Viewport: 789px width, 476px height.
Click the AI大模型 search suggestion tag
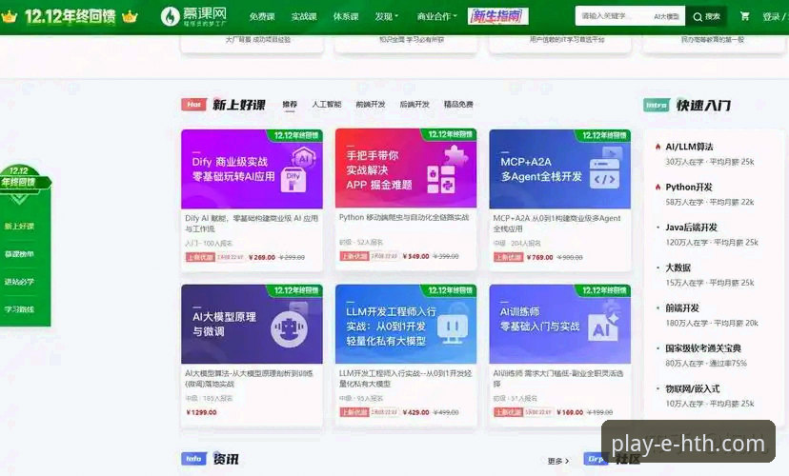[x=666, y=16]
